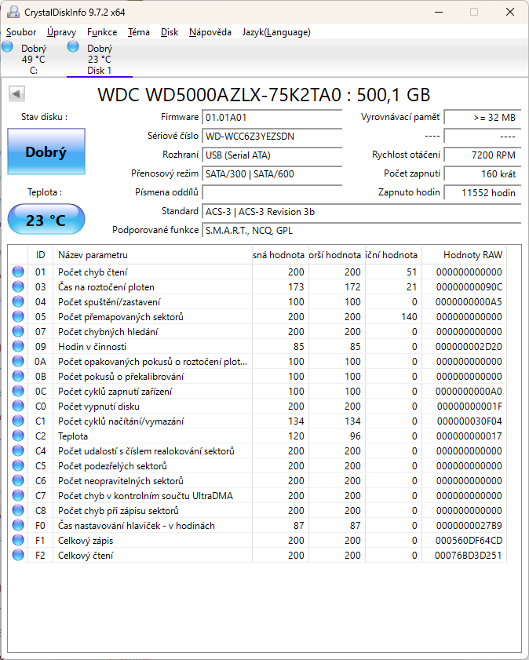Click status orb for attribute 0B překalibrování

click(18, 376)
